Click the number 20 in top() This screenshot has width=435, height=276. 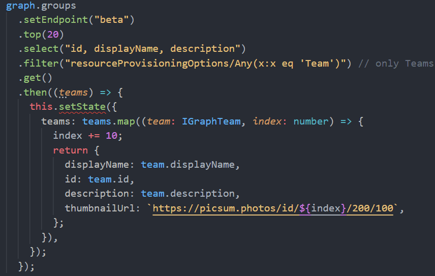(x=53, y=35)
